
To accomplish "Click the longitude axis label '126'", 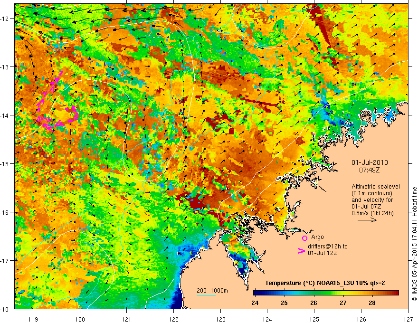I will tap(361, 319).
